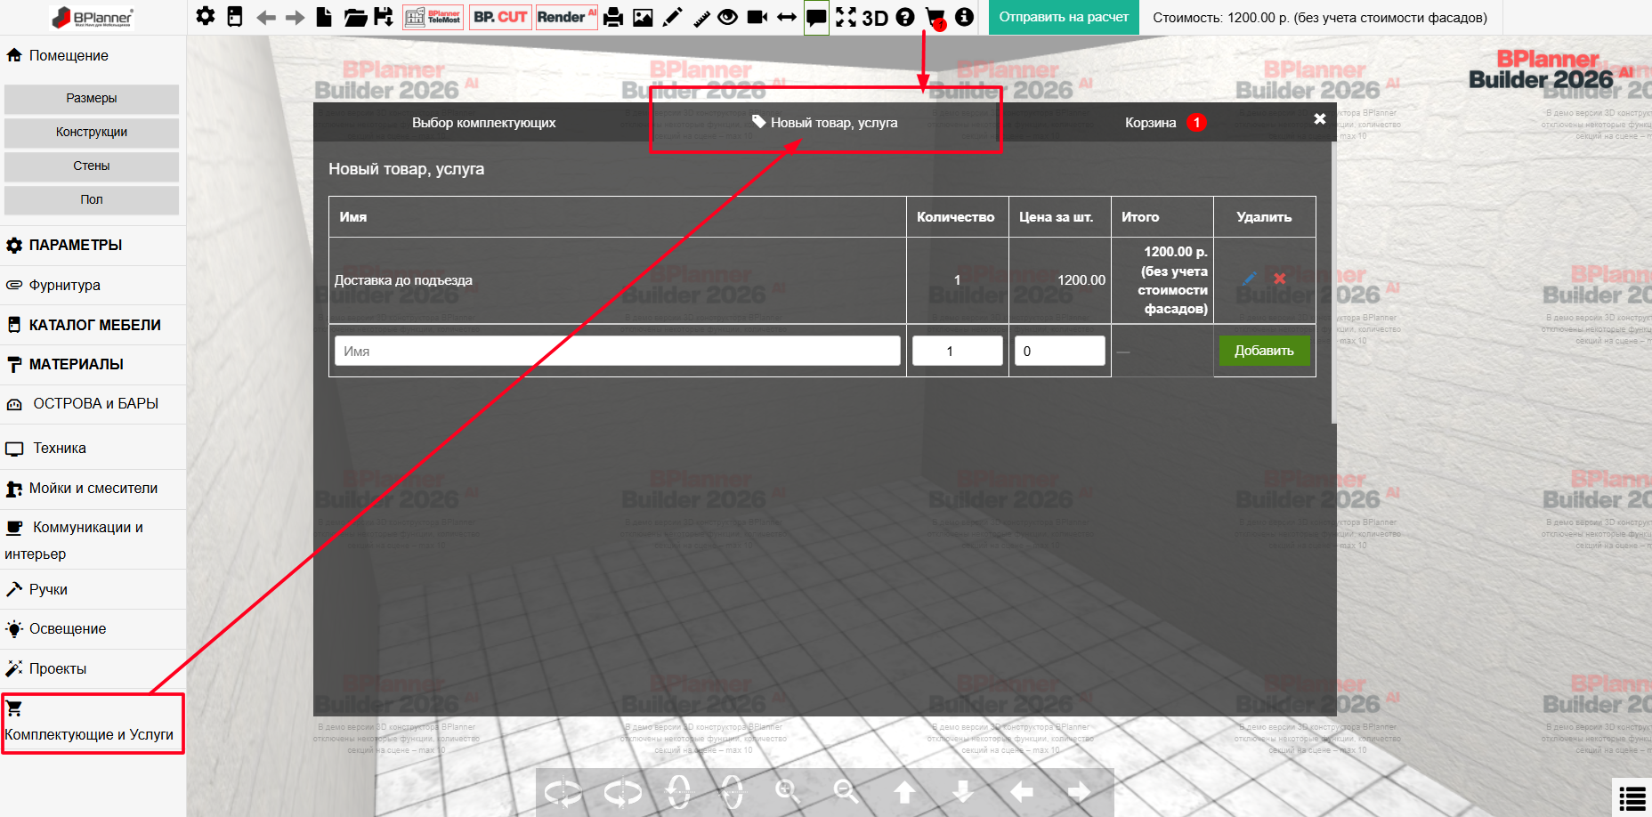Viewport: 1652px width, 817px height.
Task: Click the quantity input showing 1
Action: tap(958, 351)
